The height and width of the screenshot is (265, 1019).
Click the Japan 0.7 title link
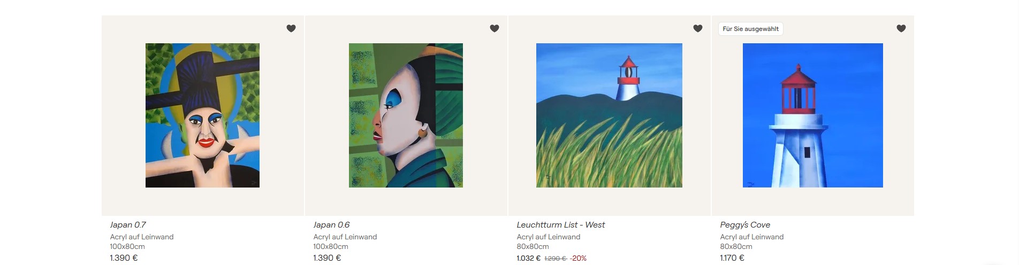tap(128, 225)
